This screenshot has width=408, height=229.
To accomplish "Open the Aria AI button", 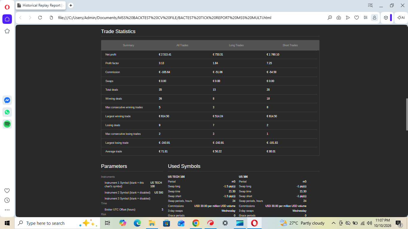I will click(x=401, y=18).
